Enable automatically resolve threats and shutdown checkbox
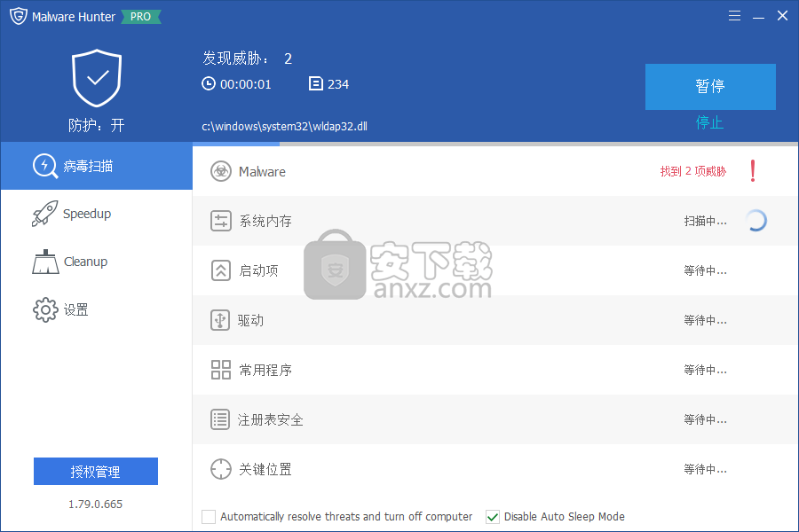This screenshot has width=799, height=532. (209, 517)
